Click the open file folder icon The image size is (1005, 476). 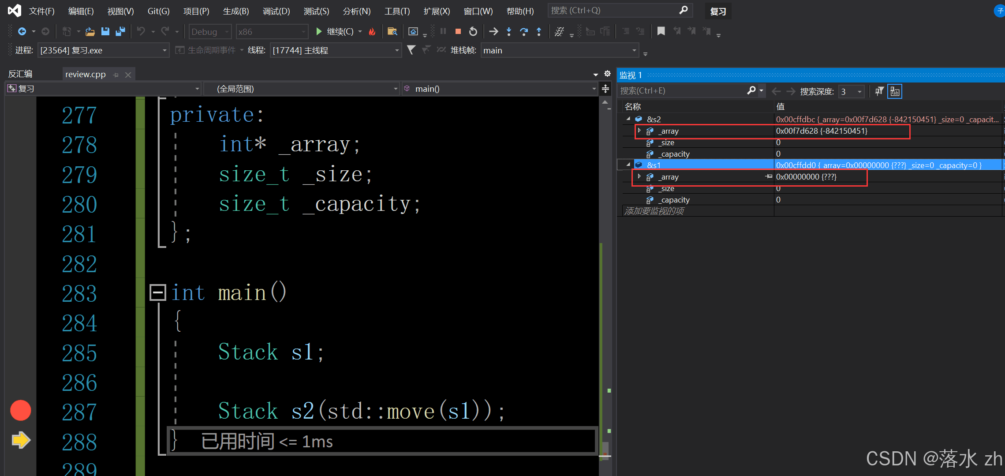tap(90, 31)
